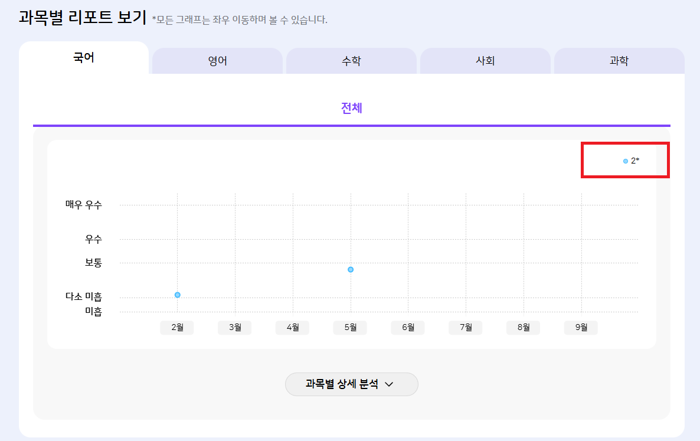Expand the 과목별 상세 분석 button
This screenshot has height=441, width=700.
click(x=342, y=384)
